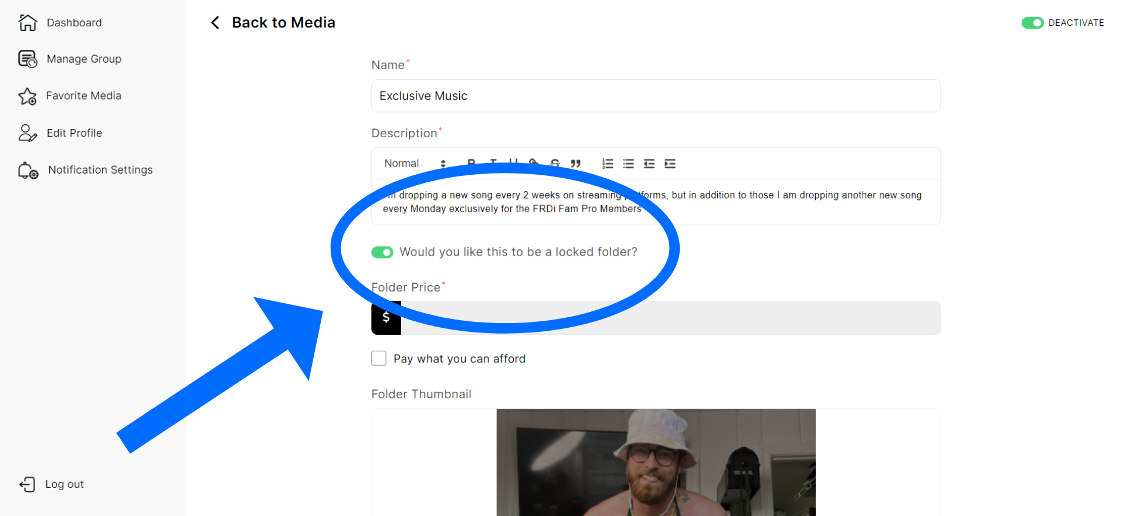
Task: Turn off the DEACTIVATE toggle switch
Action: point(1032,23)
